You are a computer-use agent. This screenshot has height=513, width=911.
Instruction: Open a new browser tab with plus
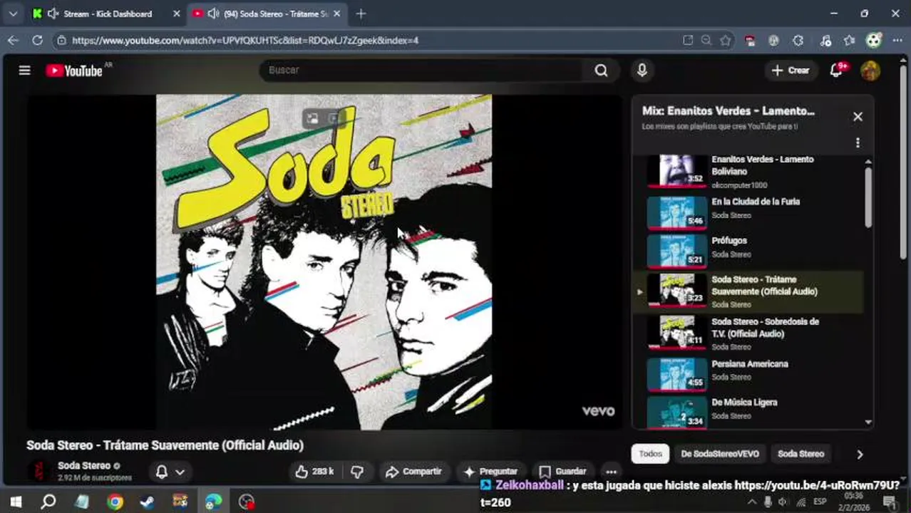pyautogui.click(x=361, y=14)
